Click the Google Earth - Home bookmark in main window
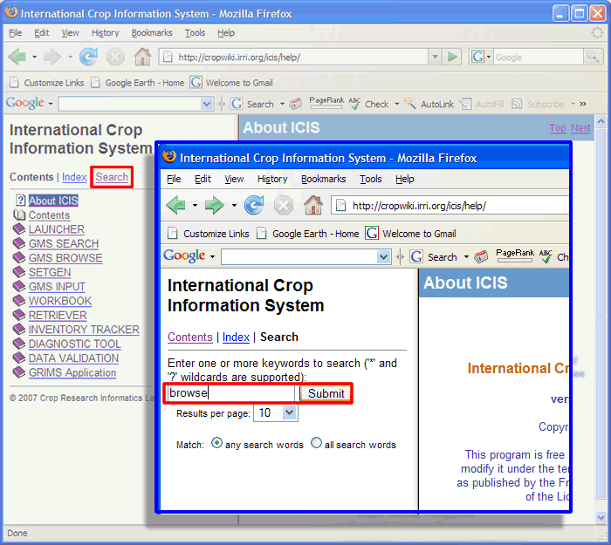Image resolution: width=611 pixels, height=545 pixels. [x=138, y=83]
